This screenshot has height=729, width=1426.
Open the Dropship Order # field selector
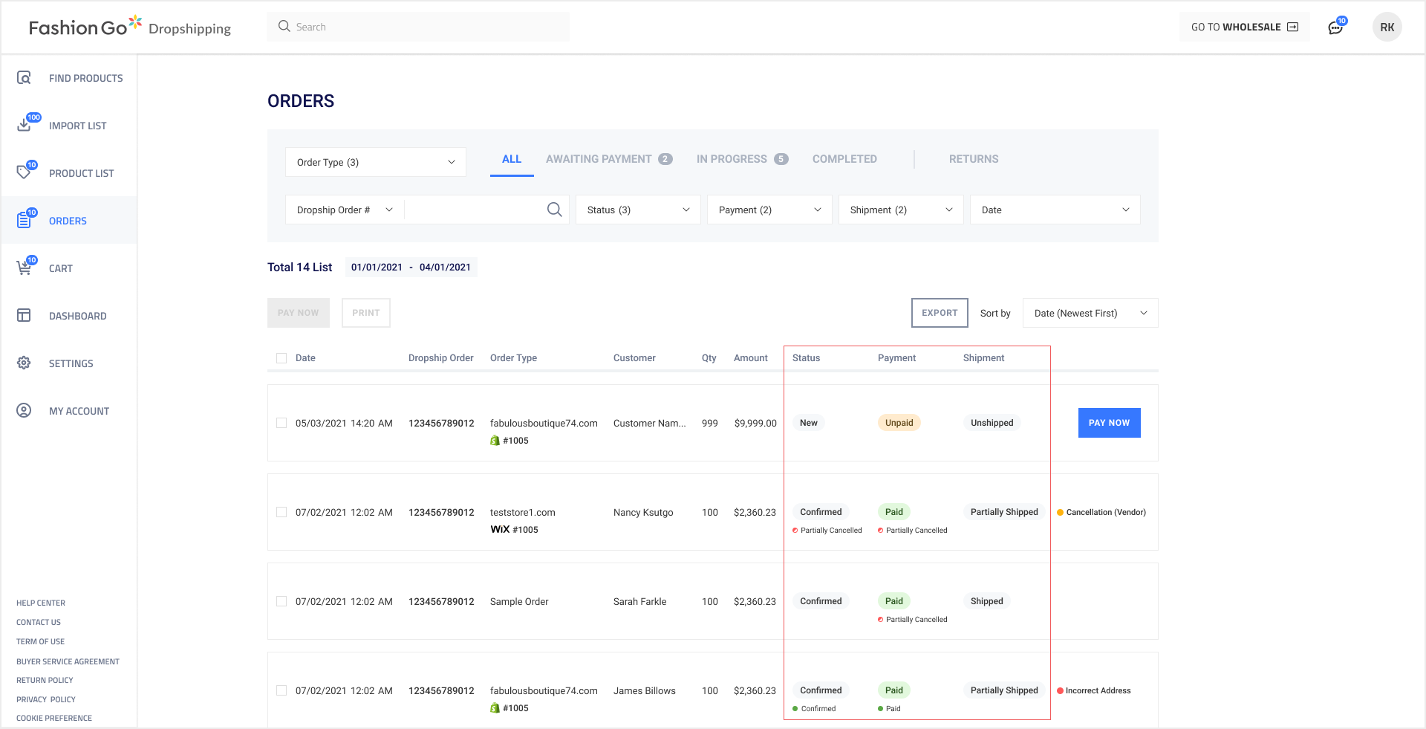(x=345, y=210)
